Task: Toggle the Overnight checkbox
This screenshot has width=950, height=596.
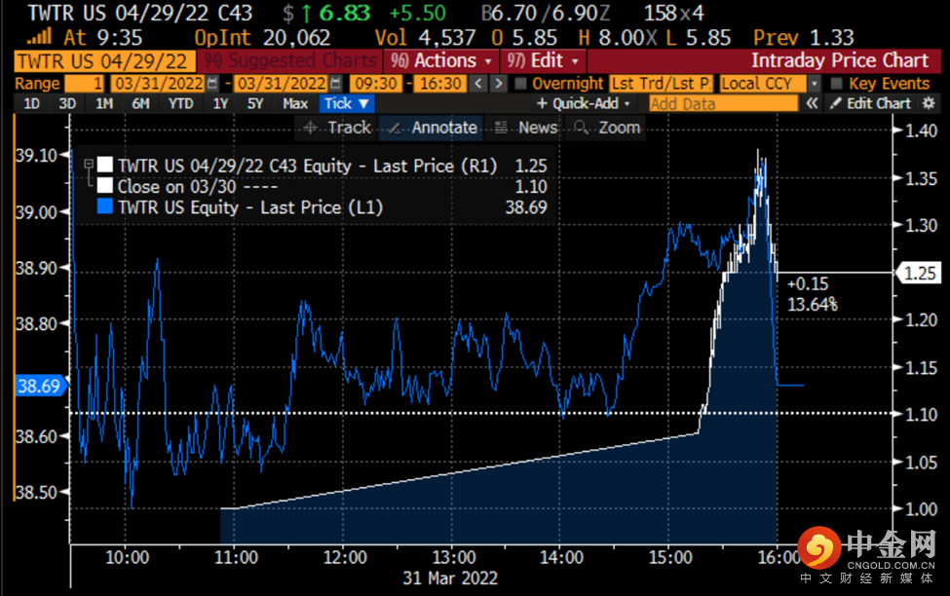Action: tap(520, 84)
